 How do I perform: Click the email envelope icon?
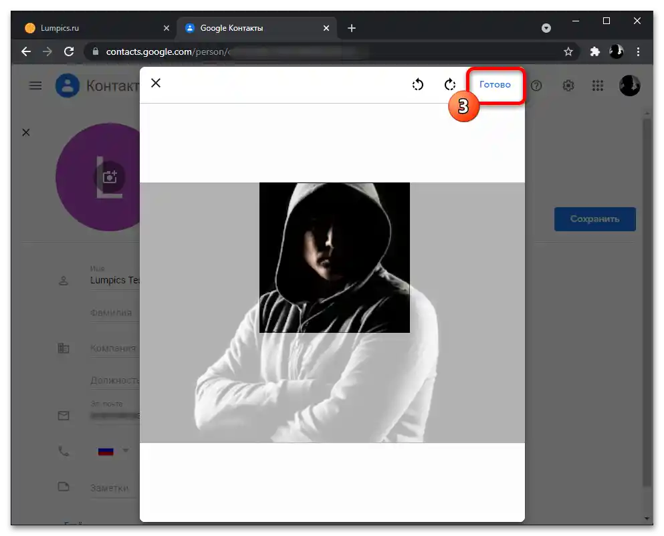pyautogui.click(x=64, y=416)
